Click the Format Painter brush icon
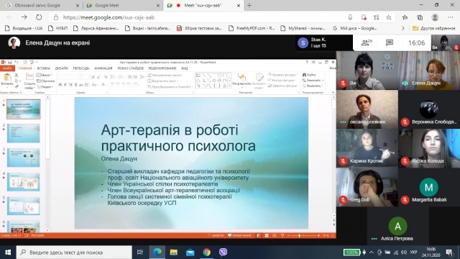Viewport: 460px width, 259px height. click(17, 86)
